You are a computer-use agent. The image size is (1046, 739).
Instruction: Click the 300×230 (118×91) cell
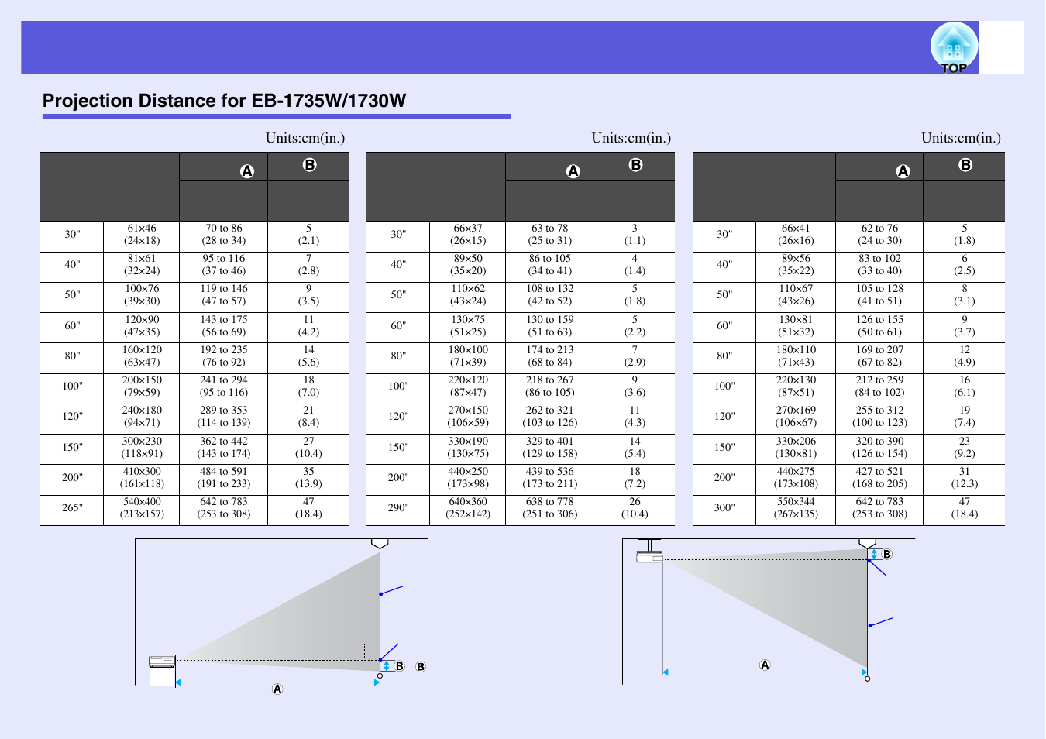click(x=142, y=448)
